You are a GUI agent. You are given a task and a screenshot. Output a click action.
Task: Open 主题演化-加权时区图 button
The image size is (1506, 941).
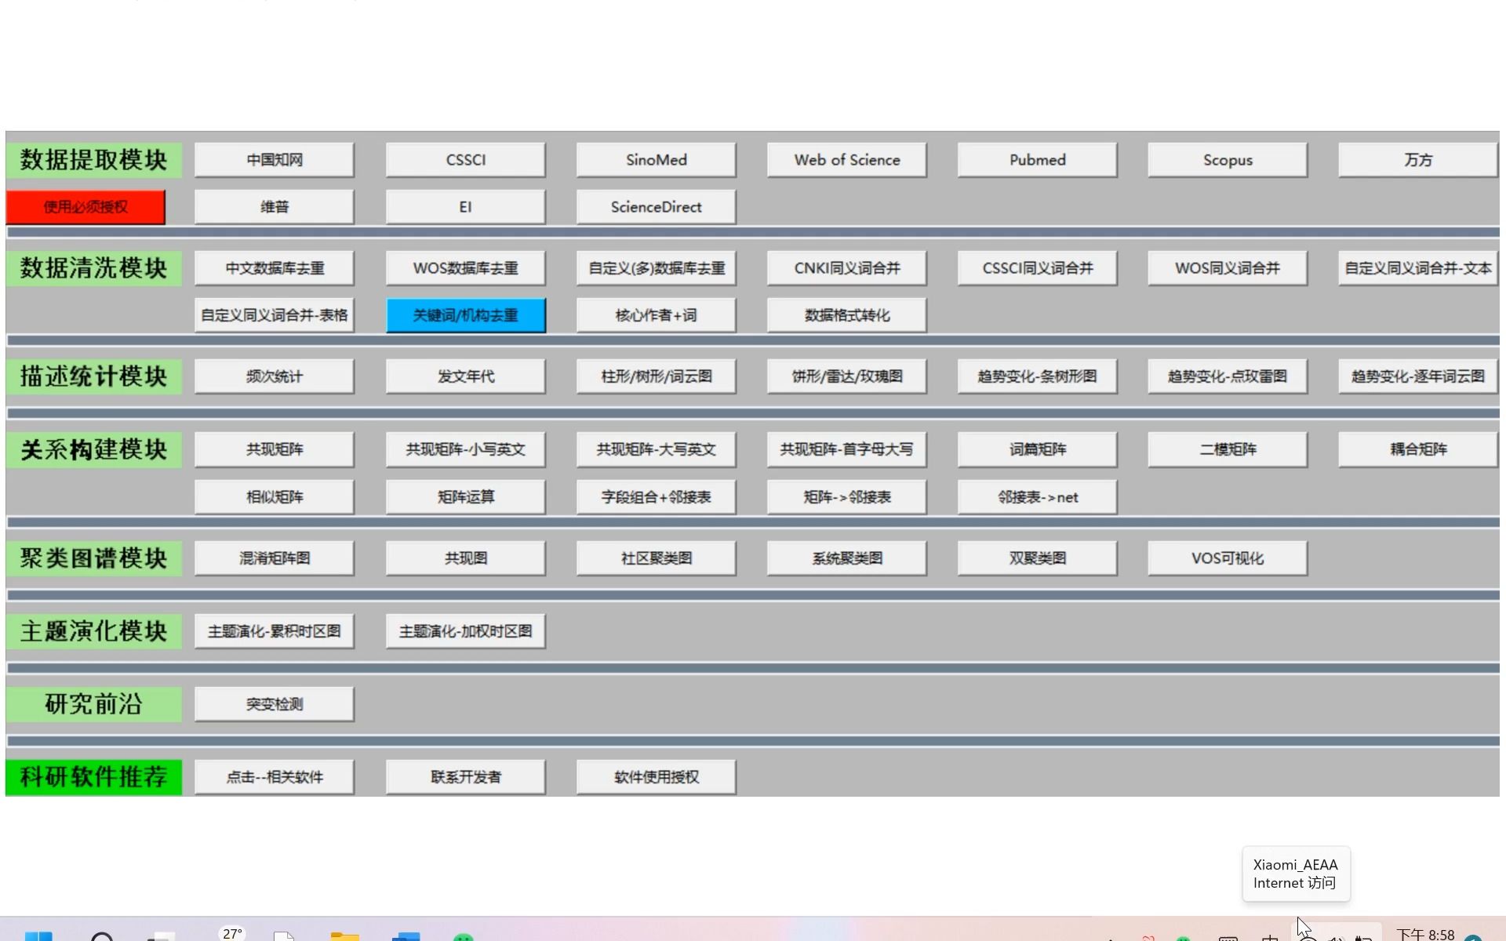coord(466,631)
